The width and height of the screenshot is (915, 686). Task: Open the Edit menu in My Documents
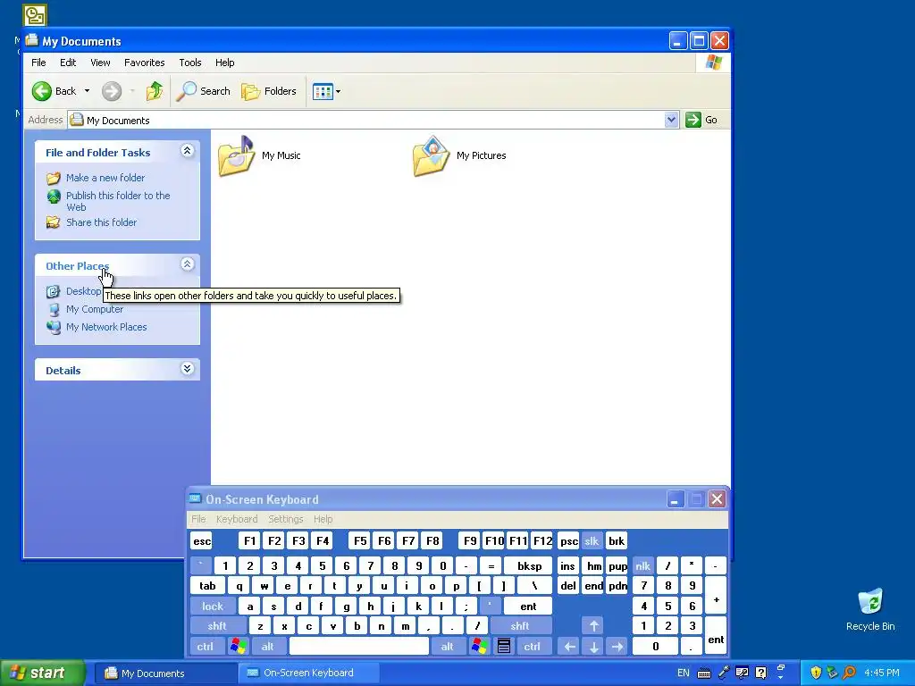(68, 63)
